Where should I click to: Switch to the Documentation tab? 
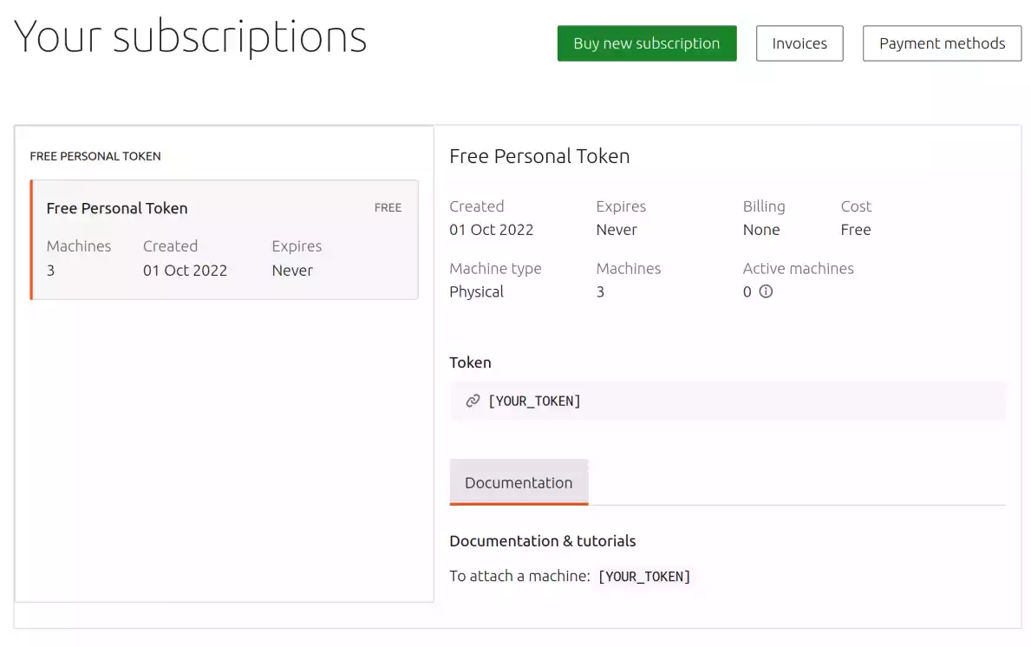[519, 482]
